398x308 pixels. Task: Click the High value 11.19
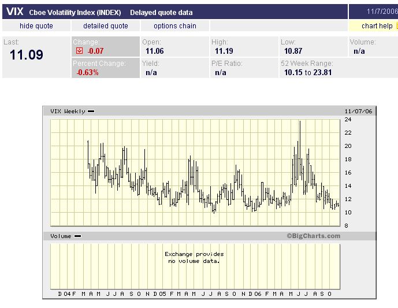click(224, 51)
